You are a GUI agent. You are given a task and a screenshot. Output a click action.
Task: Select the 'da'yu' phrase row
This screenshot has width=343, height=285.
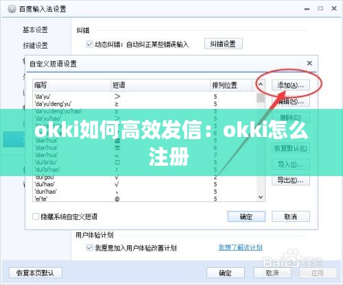(145, 97)
